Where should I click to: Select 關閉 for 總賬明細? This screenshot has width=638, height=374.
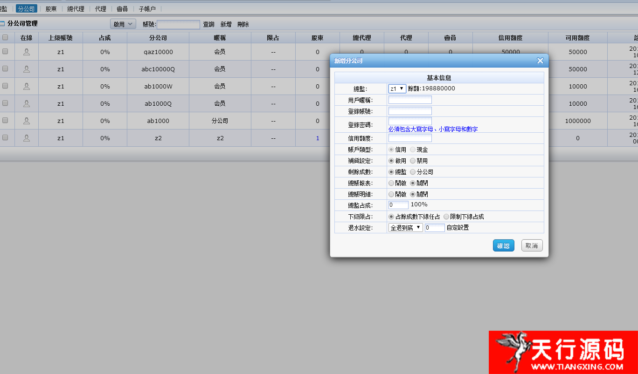coord(413,194)
